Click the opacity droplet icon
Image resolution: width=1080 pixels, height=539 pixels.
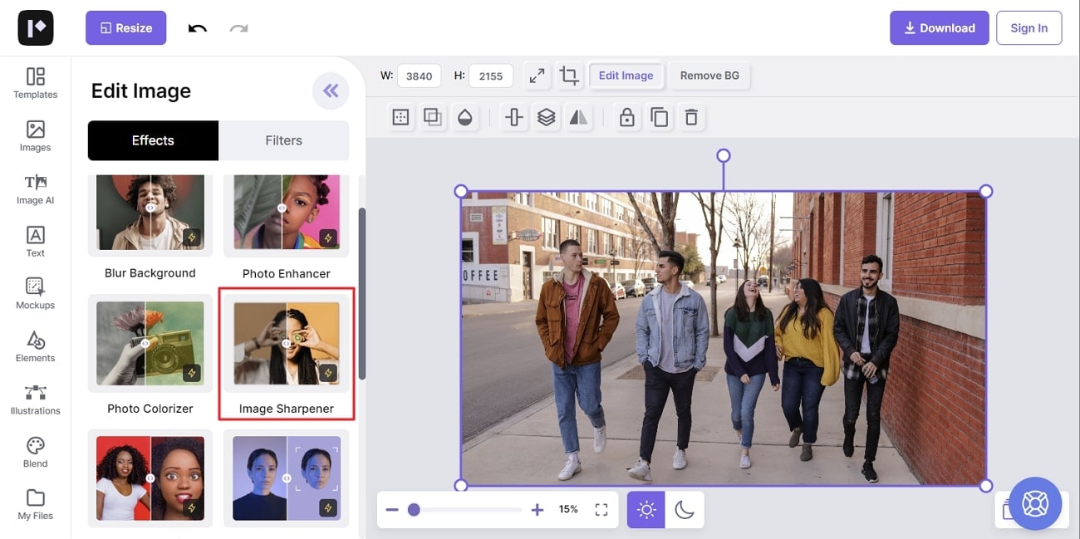tap(464, 118)
